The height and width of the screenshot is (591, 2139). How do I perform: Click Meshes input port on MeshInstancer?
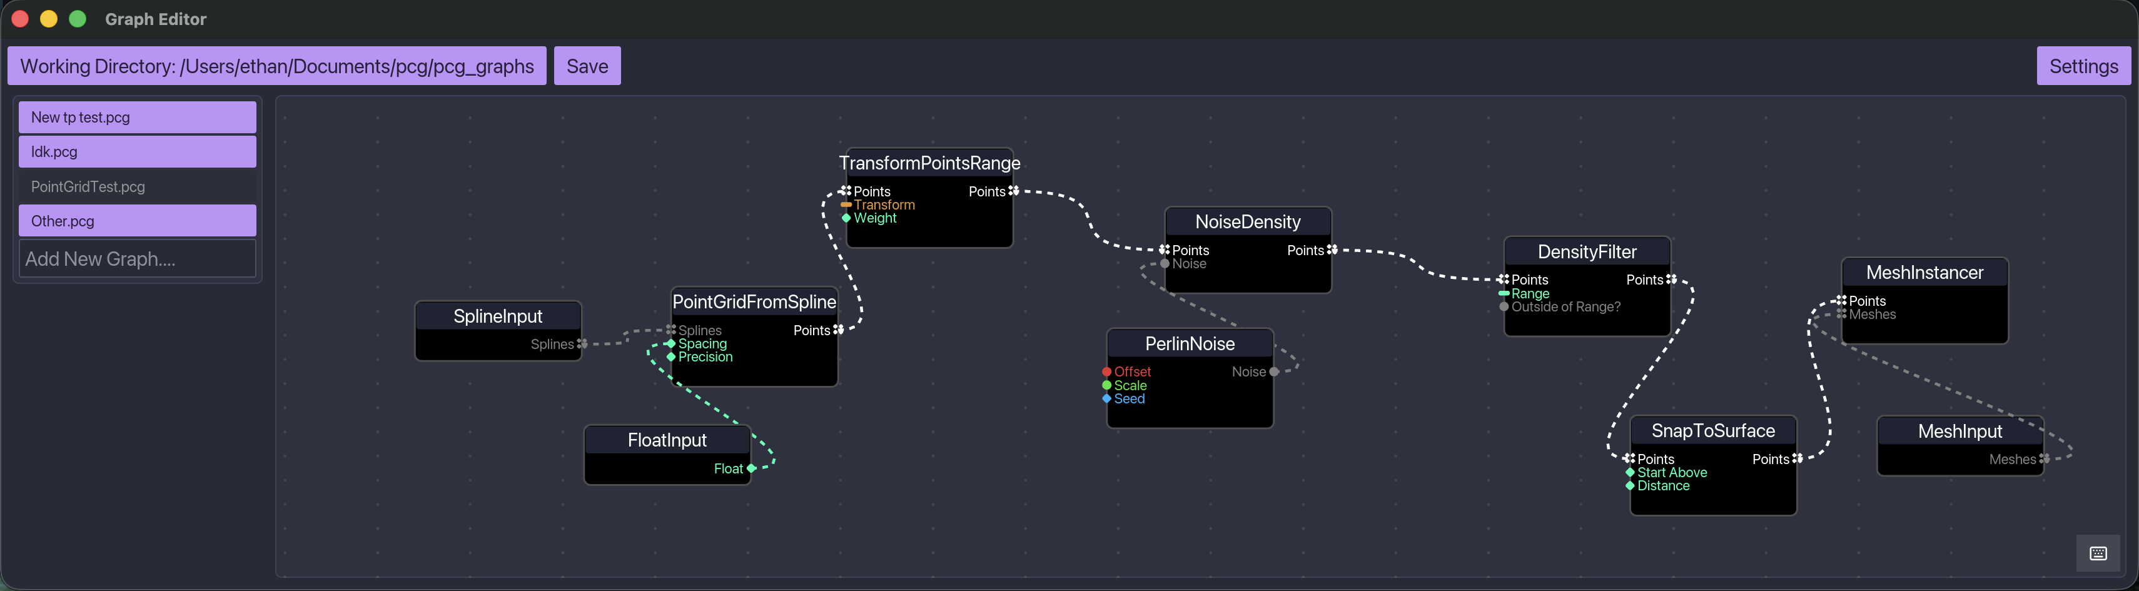(x=1842, y=314)
